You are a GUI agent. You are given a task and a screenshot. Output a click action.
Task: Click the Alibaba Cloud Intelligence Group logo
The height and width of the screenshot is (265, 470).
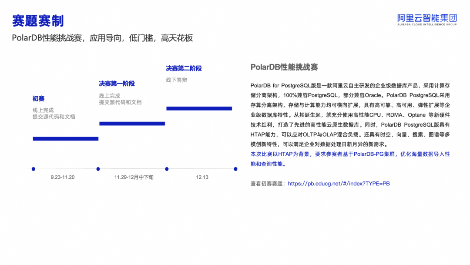[427, 20]
